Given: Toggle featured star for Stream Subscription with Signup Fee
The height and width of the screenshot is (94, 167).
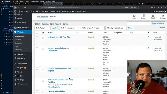Looking at the screenshot, I should [x=148, y=48].
